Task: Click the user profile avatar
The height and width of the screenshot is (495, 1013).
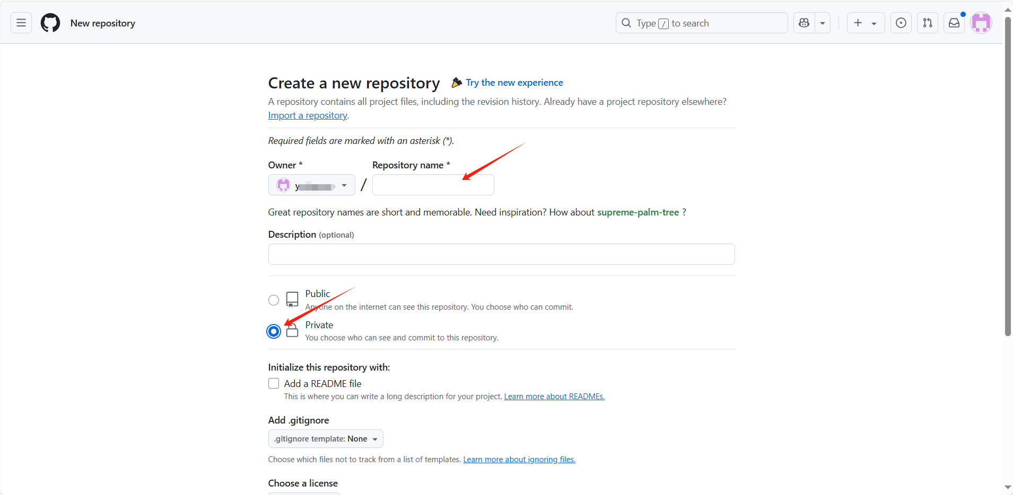Action: click(x=981, y=23)
